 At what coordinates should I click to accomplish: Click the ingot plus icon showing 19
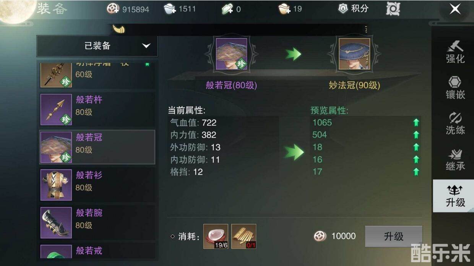tap(285, 9)
